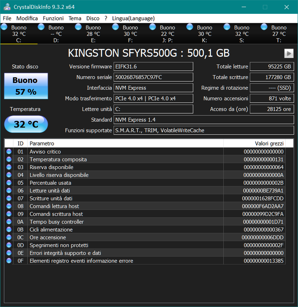Click the Standard field NVM Express 1.4
Viewport: 298px width, 307px height.
click(x=204, y=120)
